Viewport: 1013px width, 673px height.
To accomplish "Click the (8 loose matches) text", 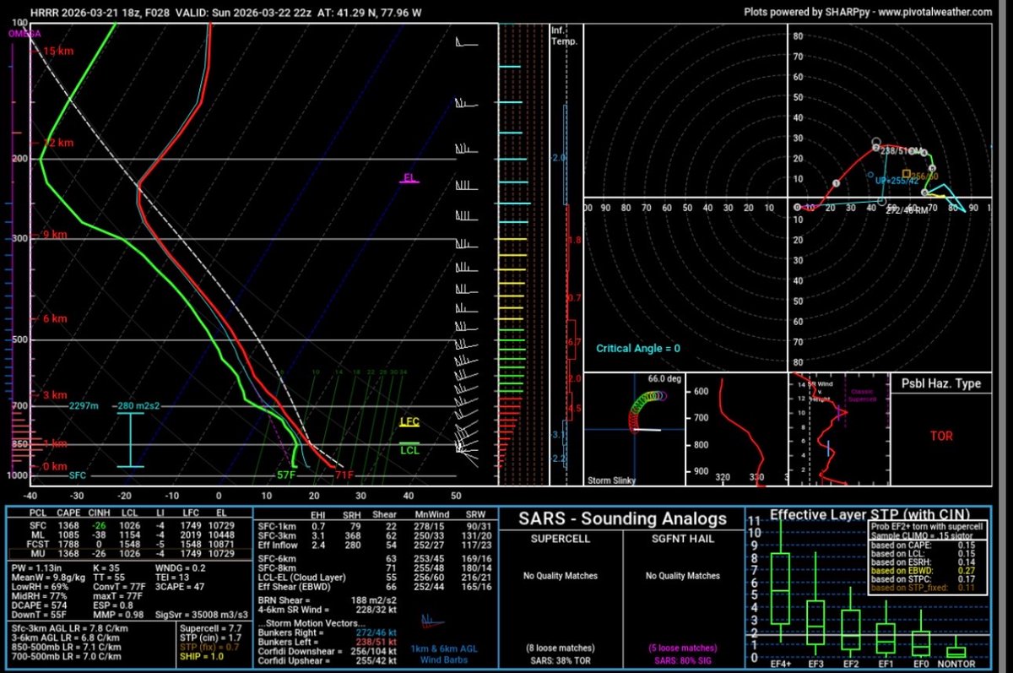I will (561, 649).
